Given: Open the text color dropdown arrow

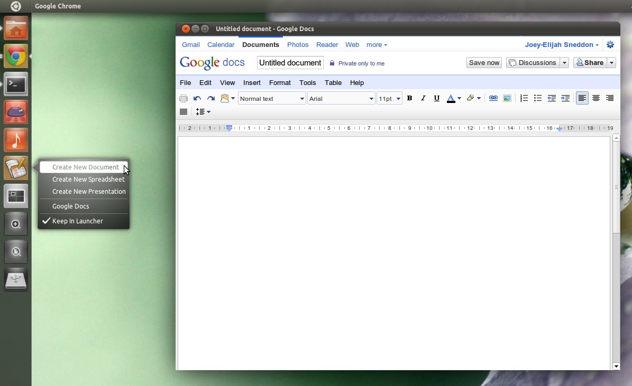Looking at the screenshot, I should click(x=459, y=99).
